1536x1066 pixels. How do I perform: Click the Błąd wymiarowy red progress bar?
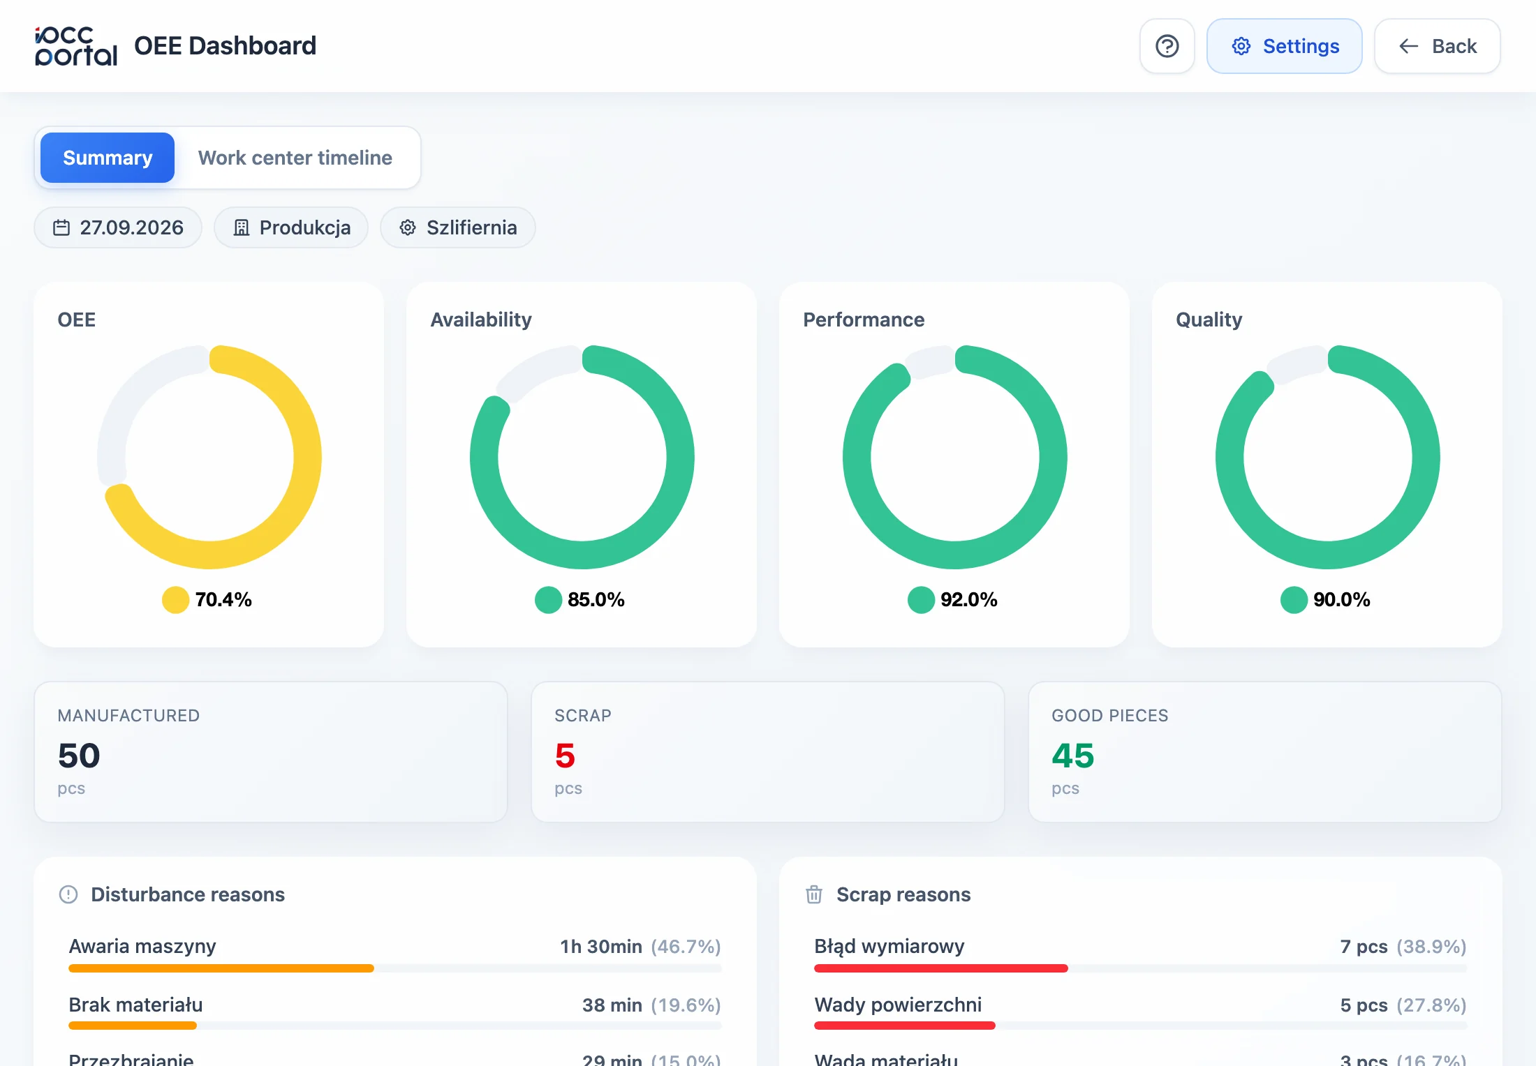point(941,968)
